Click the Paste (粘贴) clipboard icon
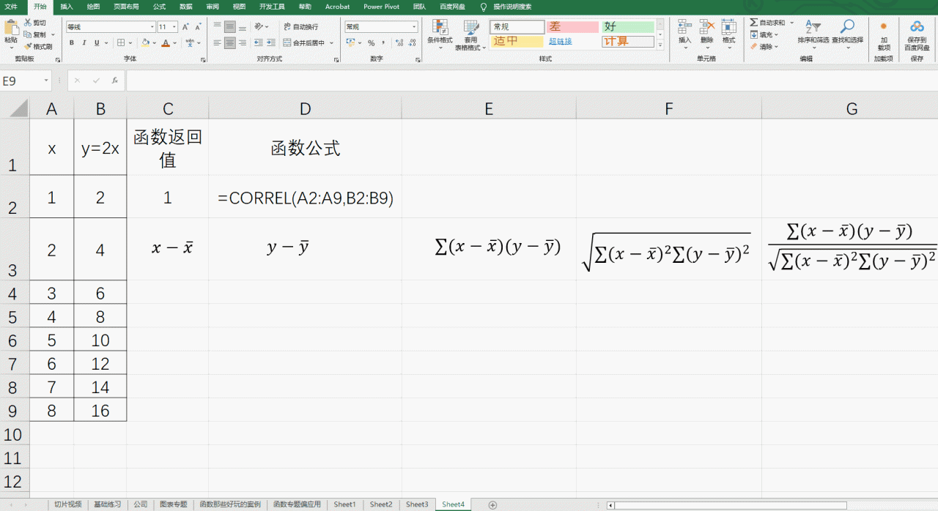 [x=11, y=28]
